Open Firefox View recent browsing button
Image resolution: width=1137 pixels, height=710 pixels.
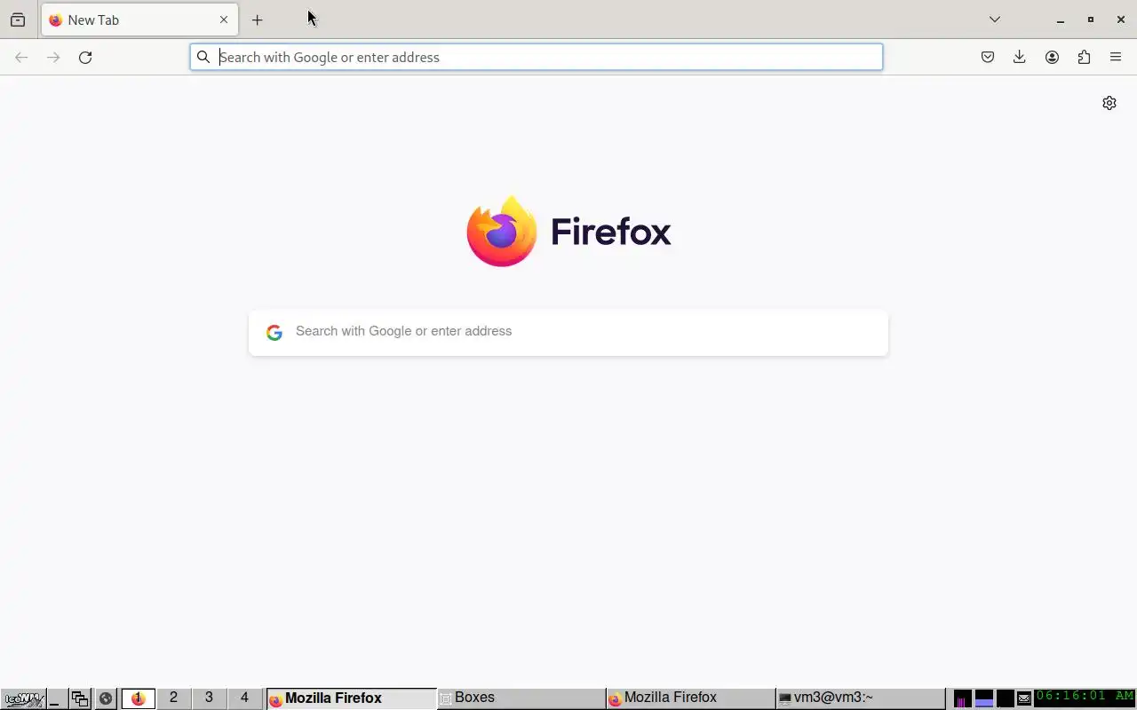17,20
